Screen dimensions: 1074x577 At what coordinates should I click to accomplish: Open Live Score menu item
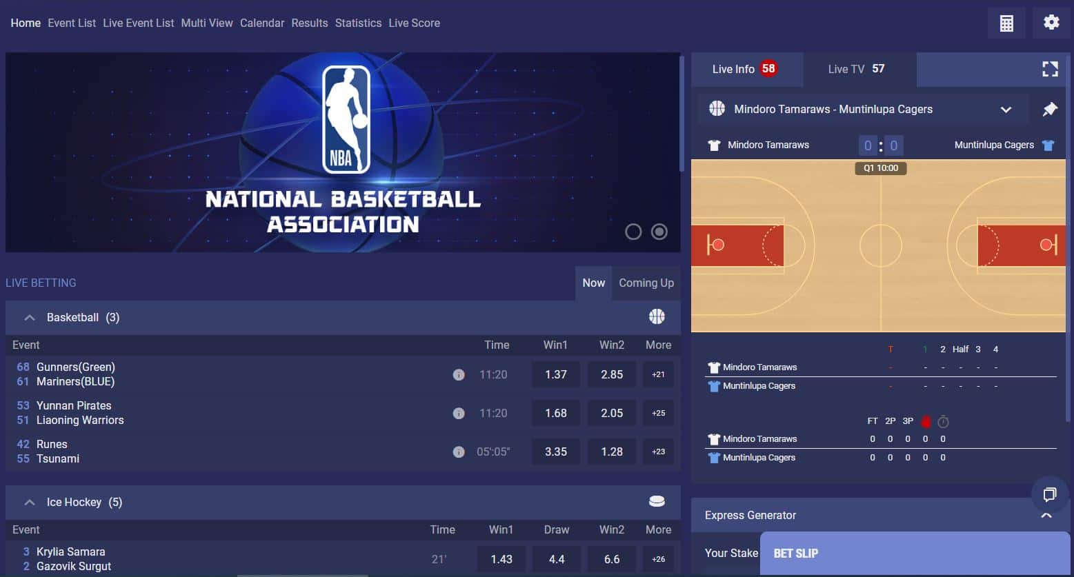pos(414,23)
